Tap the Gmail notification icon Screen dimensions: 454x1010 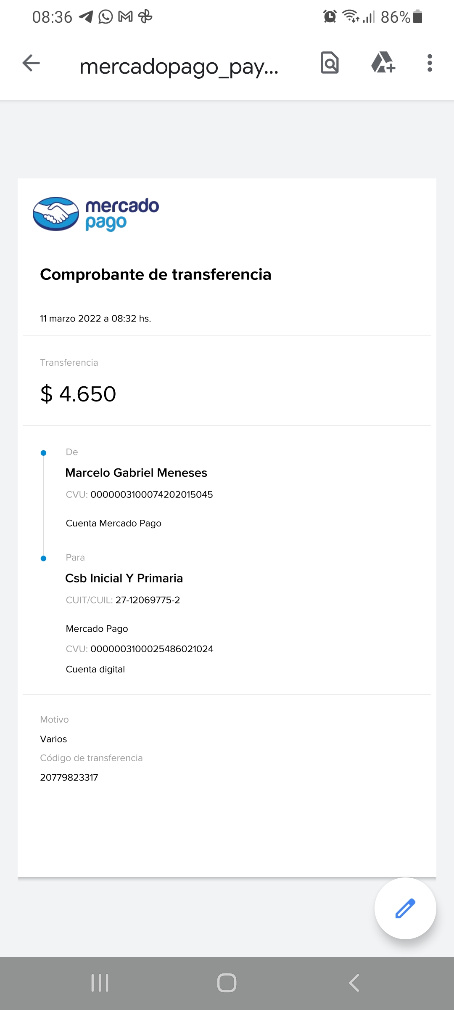point(125,17)
